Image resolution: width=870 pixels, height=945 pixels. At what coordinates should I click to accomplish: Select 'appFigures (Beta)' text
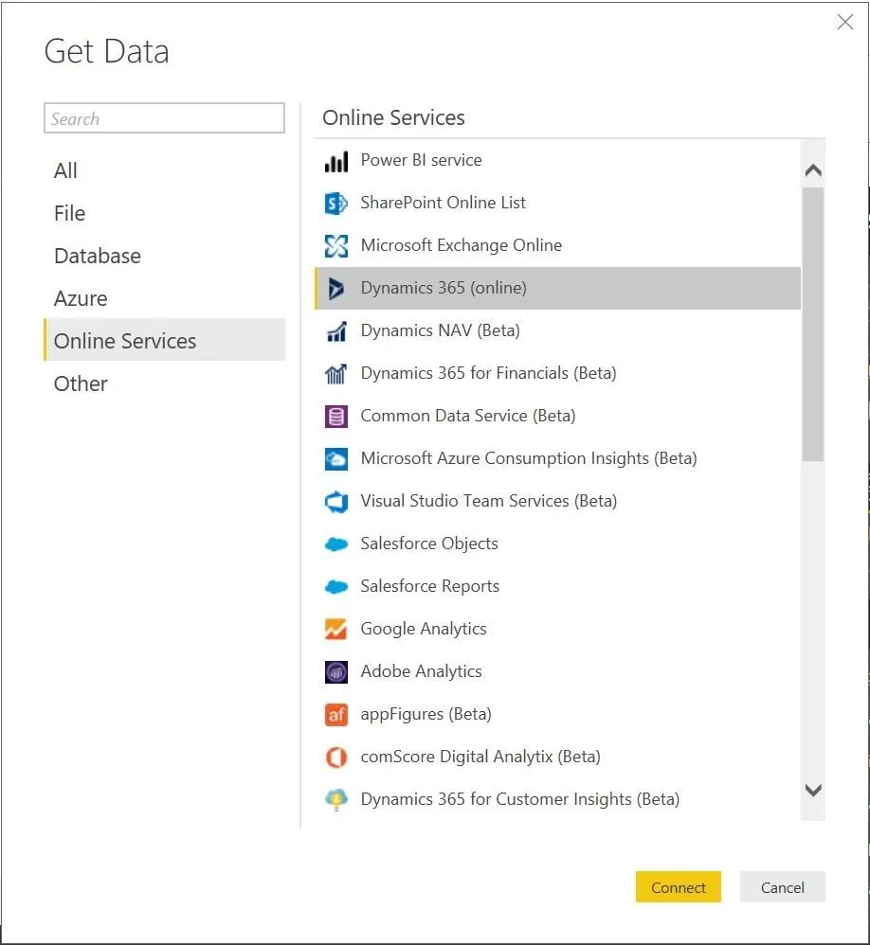coord(426,715)
